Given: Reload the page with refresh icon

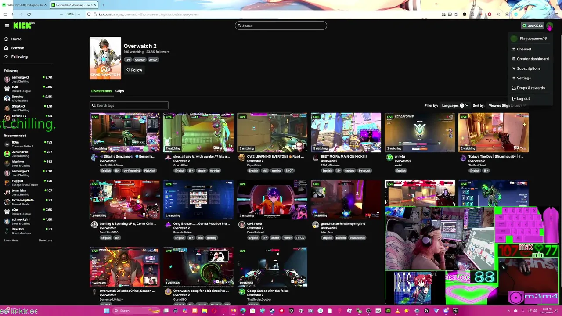Looking at the screenshot, I should point(29,14).
